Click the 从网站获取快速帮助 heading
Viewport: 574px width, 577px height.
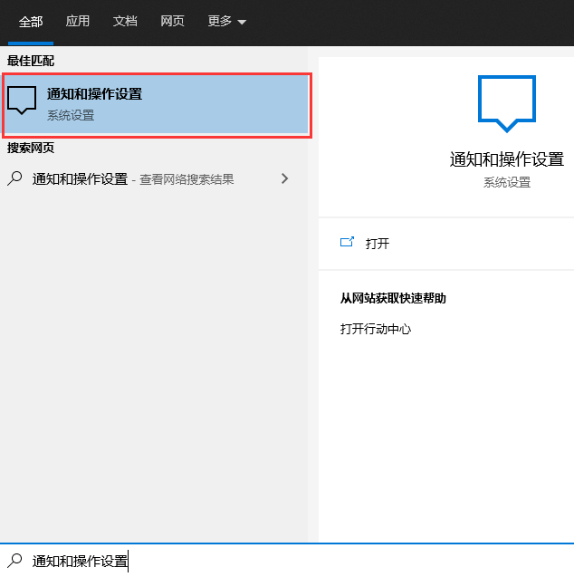[x=393, y=298]
